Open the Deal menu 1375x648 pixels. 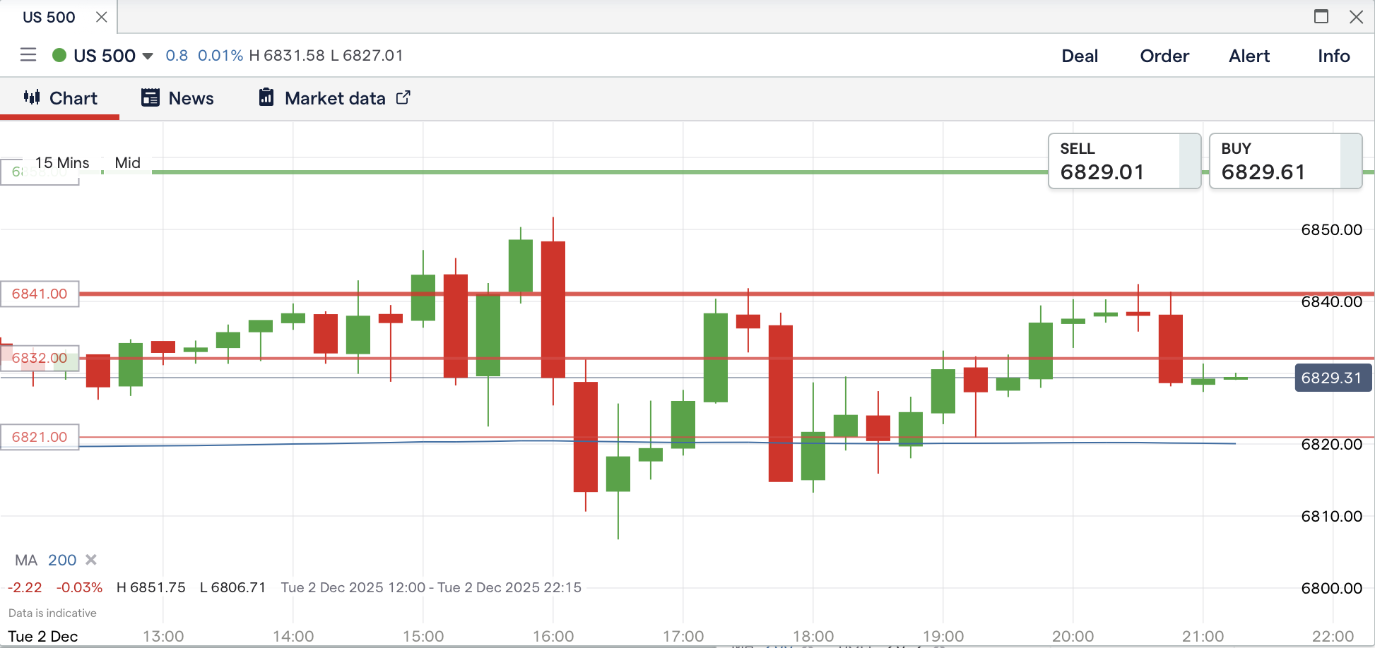1080,56
